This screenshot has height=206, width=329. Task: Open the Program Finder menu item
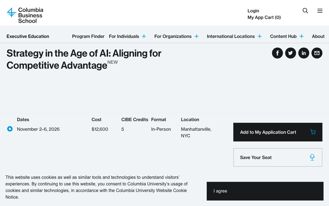(88, 36)
